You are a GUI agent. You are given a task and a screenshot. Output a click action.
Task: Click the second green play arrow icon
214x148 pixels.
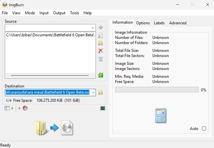click(19, 108)
